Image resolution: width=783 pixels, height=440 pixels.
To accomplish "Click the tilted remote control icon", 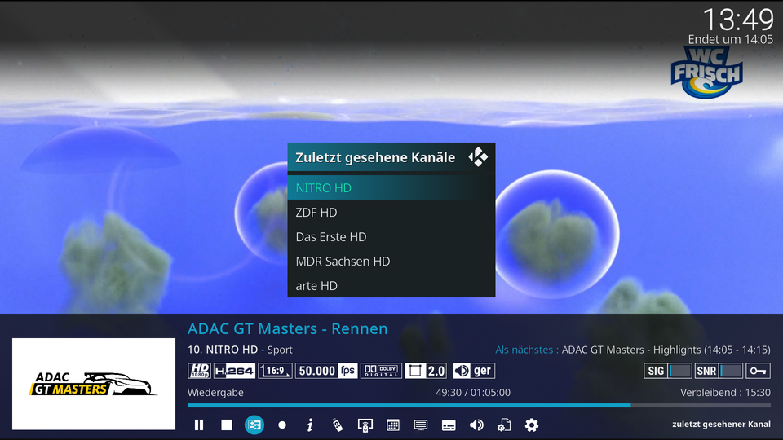I will pyautogui.click(x=338, y=425).
